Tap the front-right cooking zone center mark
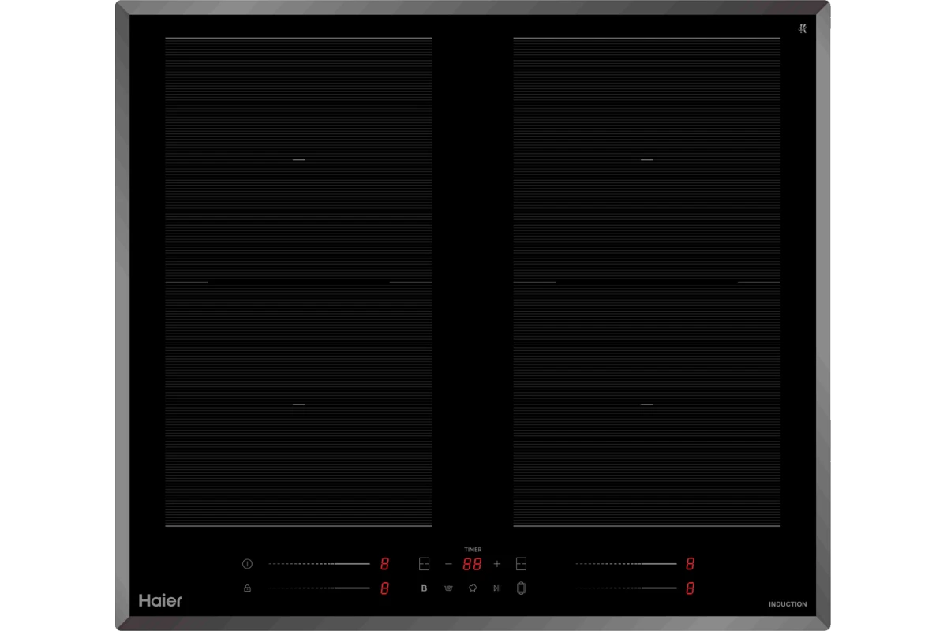This screenshot has width=947, height=631. pos(647,404)
